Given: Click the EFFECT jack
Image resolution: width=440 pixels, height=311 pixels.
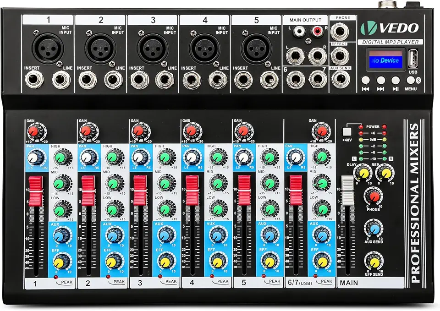Looking at the screenshot, I should 340,55.
